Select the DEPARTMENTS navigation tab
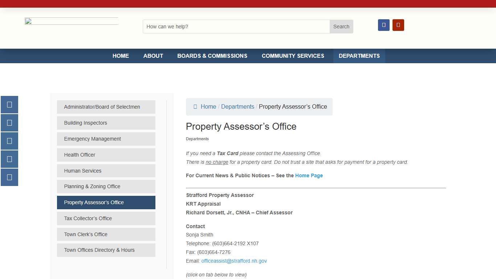This screenshot has width=496, height=279. click(x=359, y=56)
